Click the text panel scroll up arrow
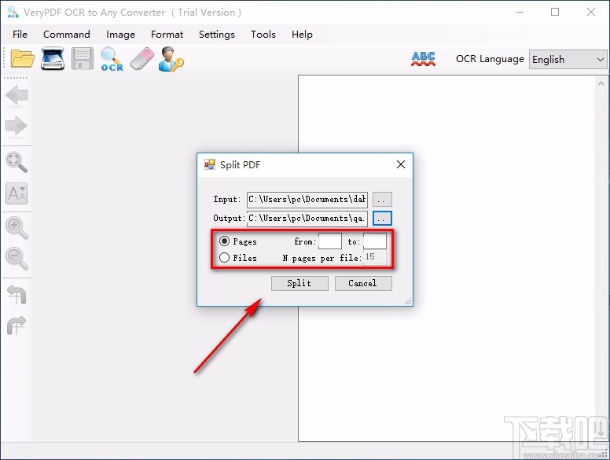Image resolution: width=610 pixels, height=460 pixels. point(601,83)
